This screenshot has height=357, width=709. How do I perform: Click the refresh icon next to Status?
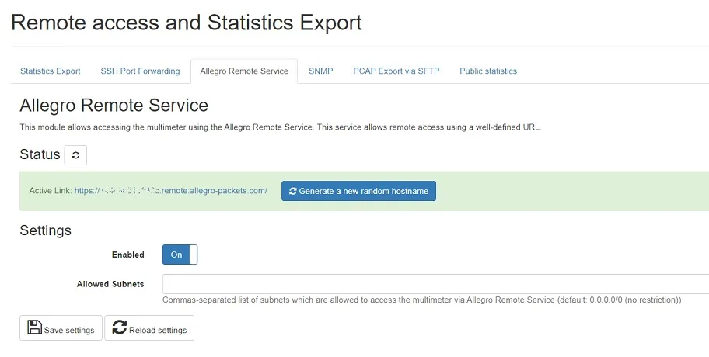coord(75,155)
